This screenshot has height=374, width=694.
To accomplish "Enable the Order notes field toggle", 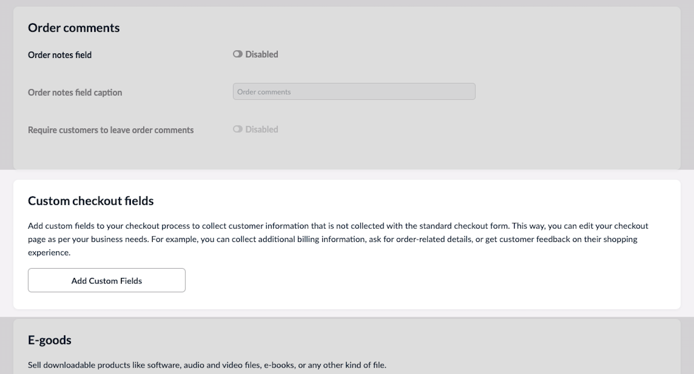I will [238, 54].
